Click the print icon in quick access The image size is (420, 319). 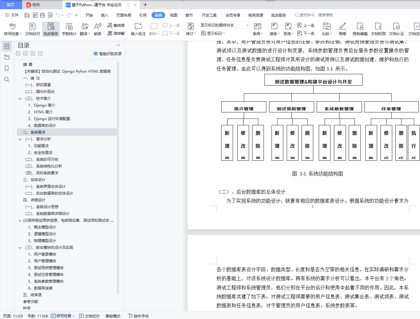coord(42,15)
